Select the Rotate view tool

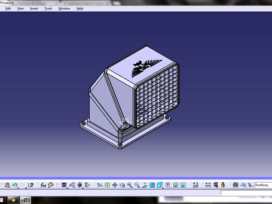click(122, 185)
